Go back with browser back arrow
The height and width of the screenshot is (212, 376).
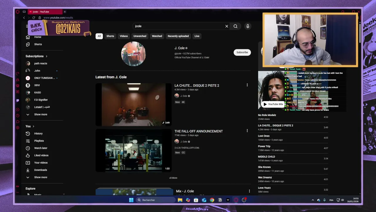point(24,18)
